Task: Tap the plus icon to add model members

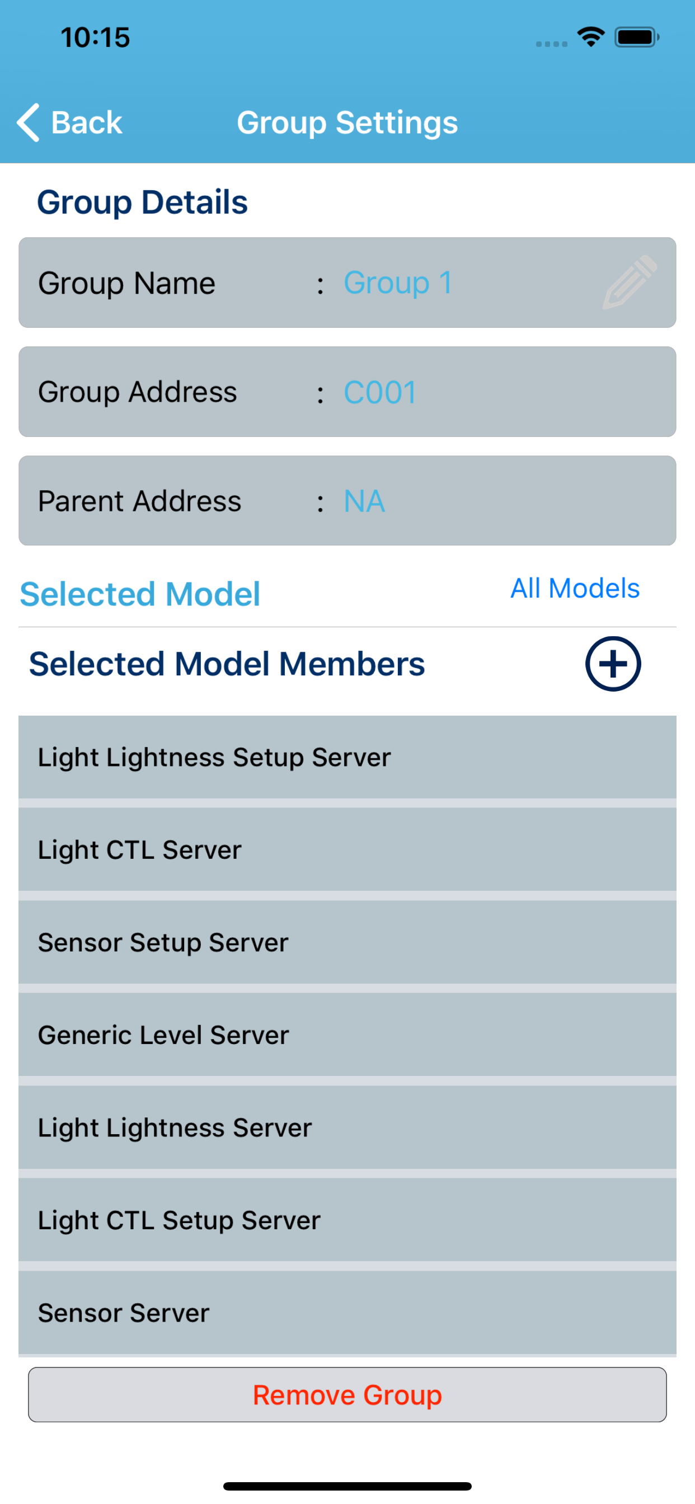Action: (613, 664)
